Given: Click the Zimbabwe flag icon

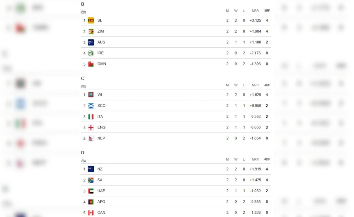Looking at the screenshot, I should (91, 31).
